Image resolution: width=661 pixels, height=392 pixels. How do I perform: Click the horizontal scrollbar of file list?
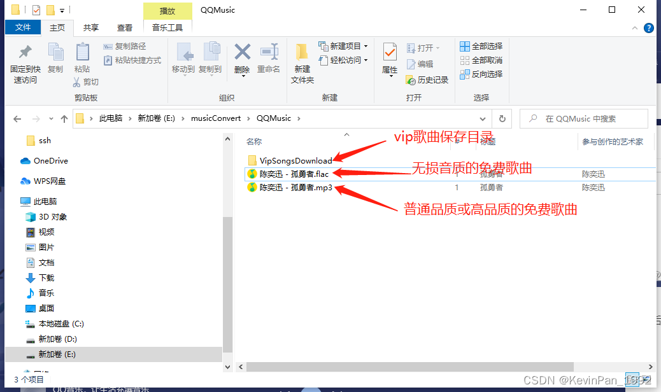pos(410,367)
